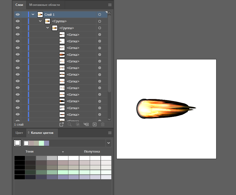
Task: Toggle visibility of the first <Группа> row
Action: [x=18, y=21]
